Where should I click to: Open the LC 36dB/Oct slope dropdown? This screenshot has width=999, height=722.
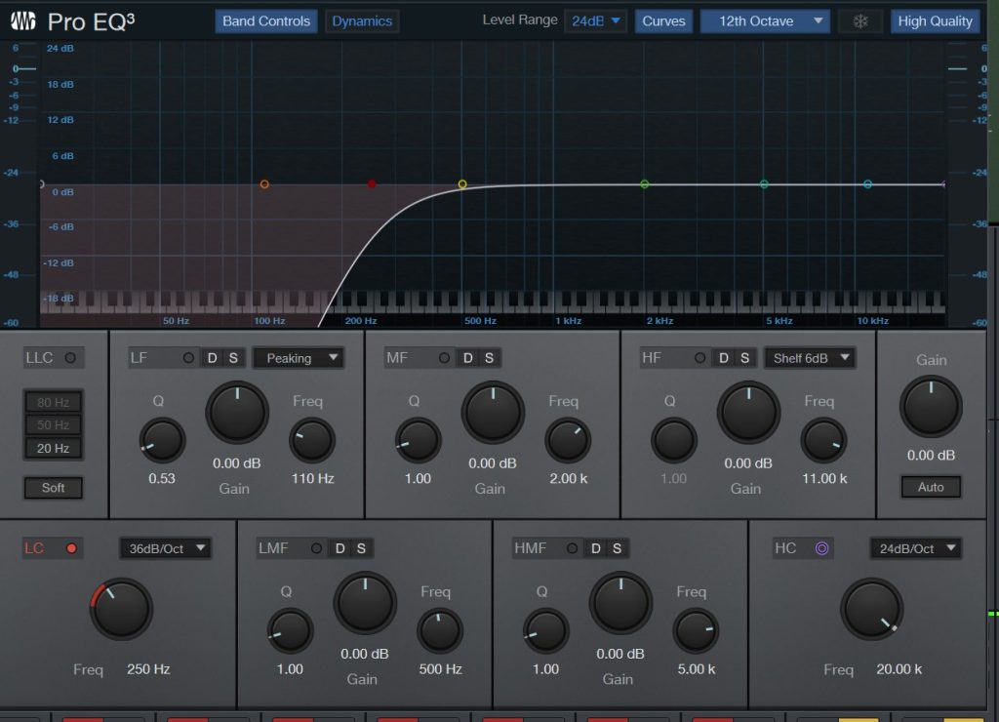[165, 548]
